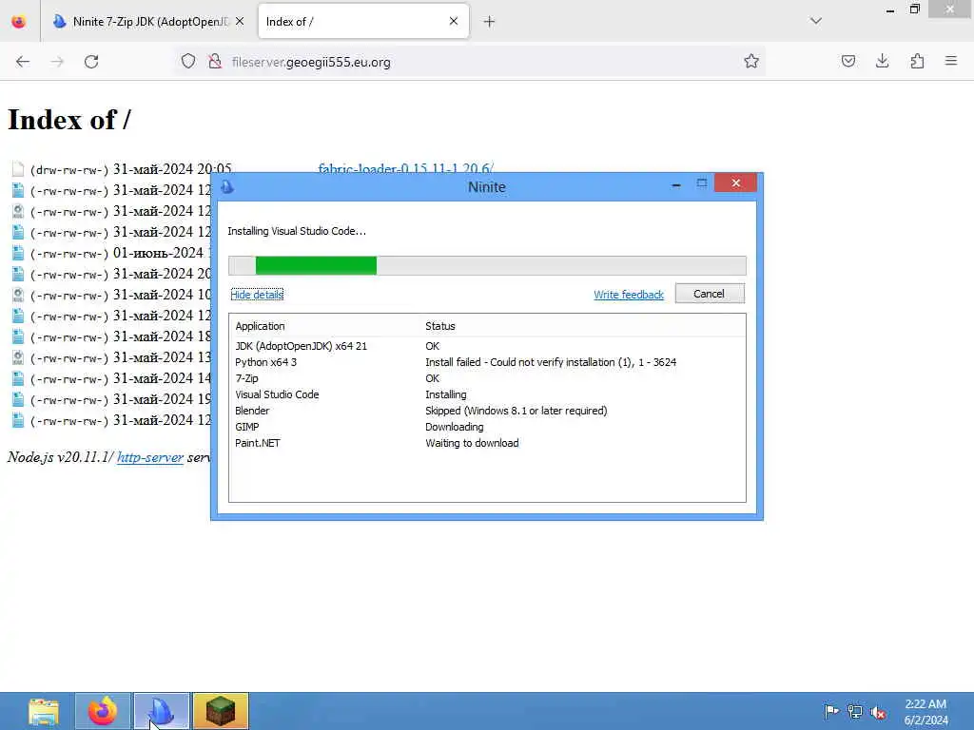Click the Firefox taskbar icon

point(103,711)
